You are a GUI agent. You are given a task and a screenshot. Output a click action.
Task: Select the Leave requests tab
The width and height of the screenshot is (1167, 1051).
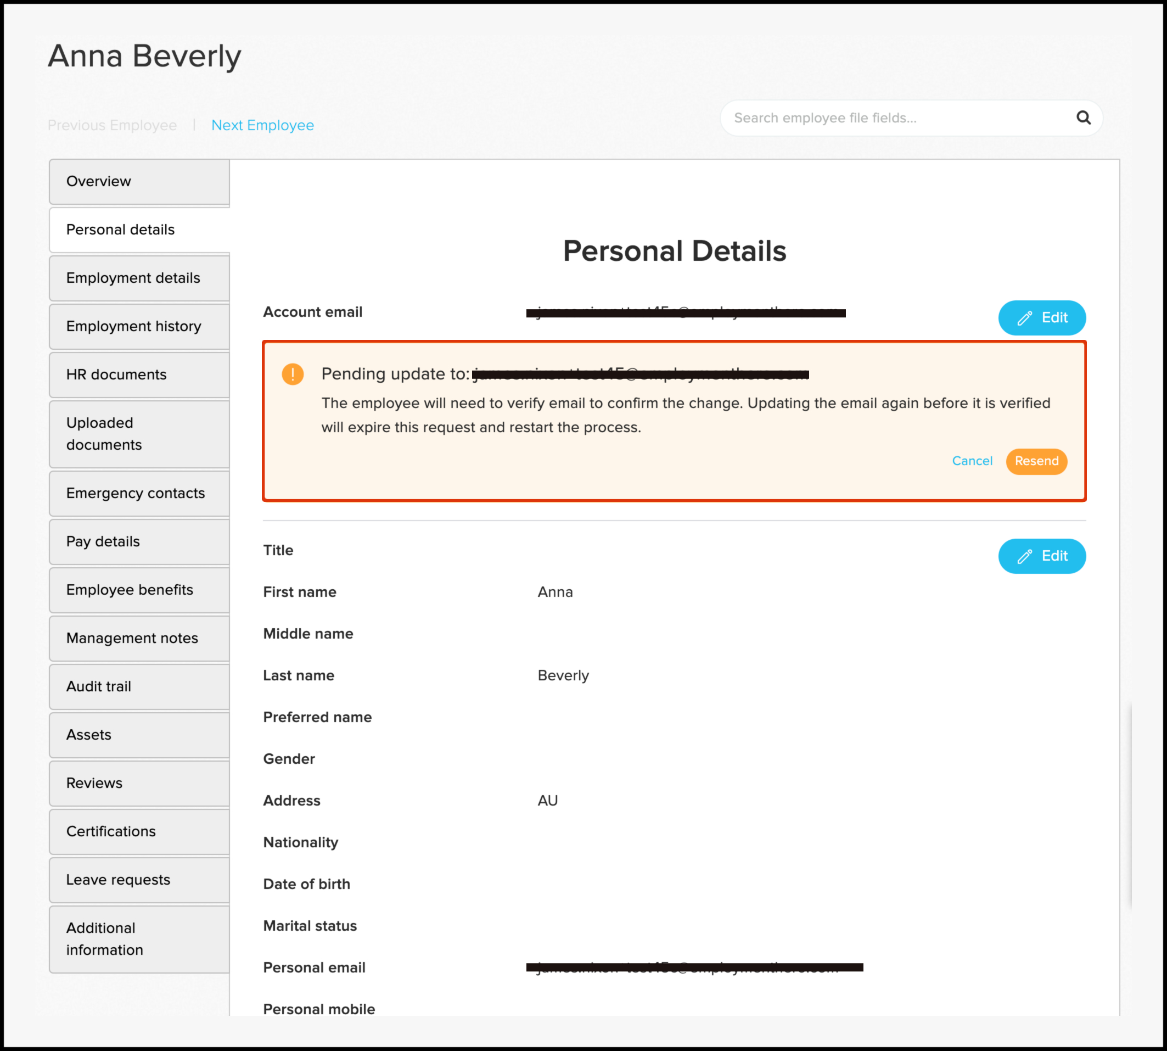pyautogui.click(x=139, y=880)
